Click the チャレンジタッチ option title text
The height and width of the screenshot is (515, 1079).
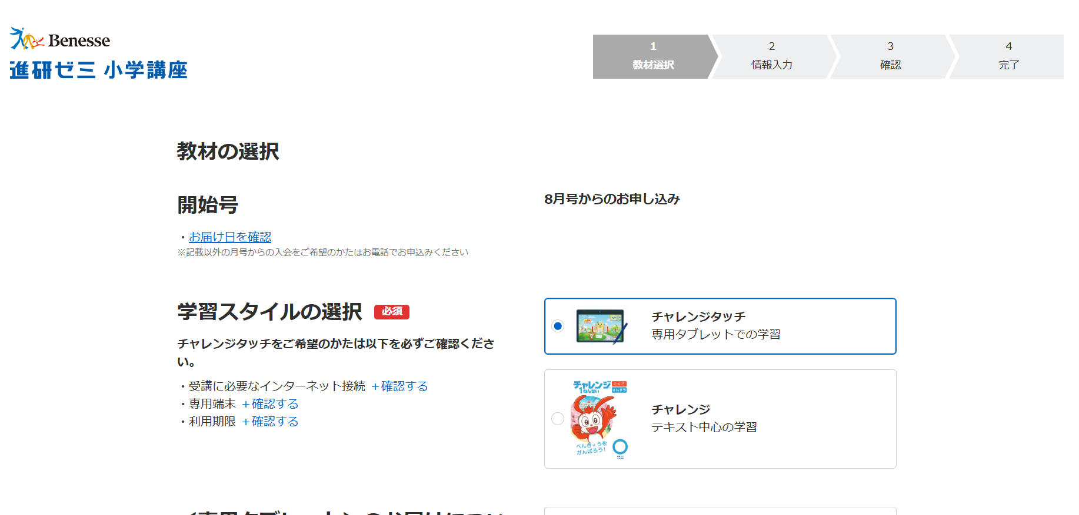click(698, 317)
